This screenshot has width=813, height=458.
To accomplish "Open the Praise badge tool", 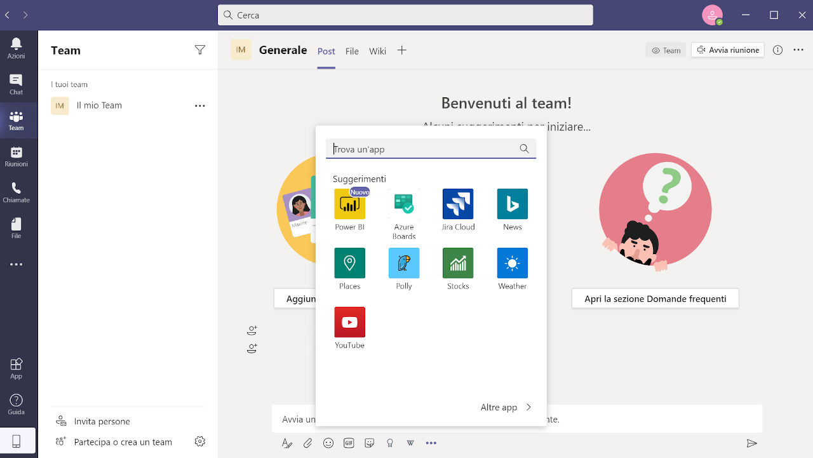I will (x=390, y=443).
